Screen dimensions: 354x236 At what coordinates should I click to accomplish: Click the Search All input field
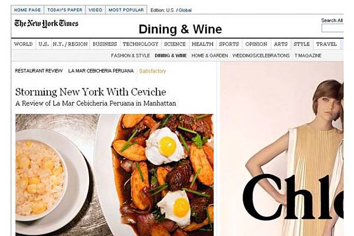tap(333, 28)
